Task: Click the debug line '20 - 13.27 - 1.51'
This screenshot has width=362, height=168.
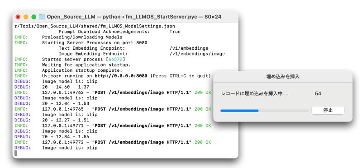Action: pos(66,120)
